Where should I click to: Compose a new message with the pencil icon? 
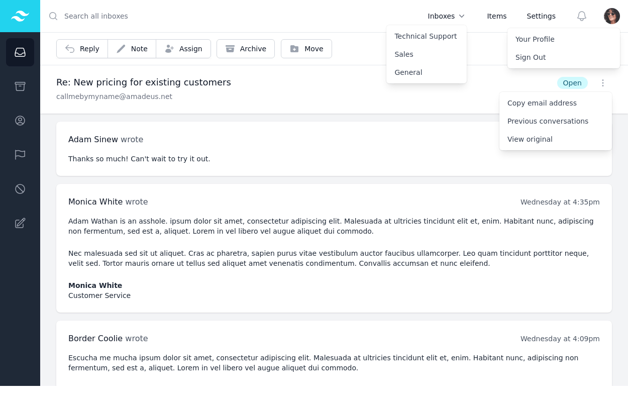(20, 223)
